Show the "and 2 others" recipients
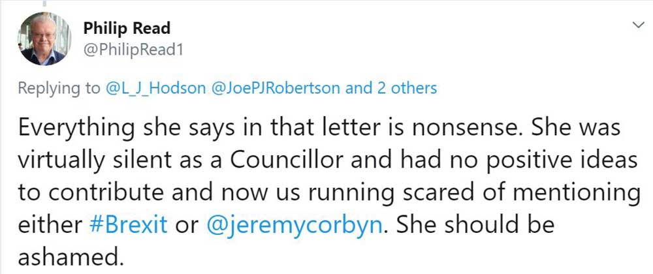This screenshot has height=274, width=653. 391,88
